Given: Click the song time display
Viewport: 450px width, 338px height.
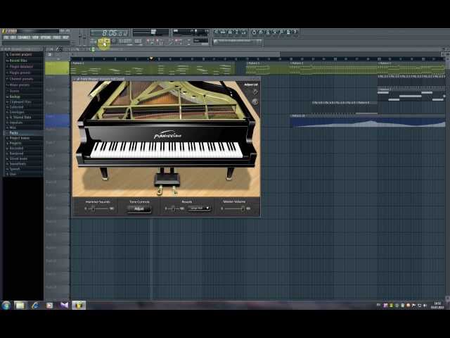Looking at the screenshot, I should point(110,33).
